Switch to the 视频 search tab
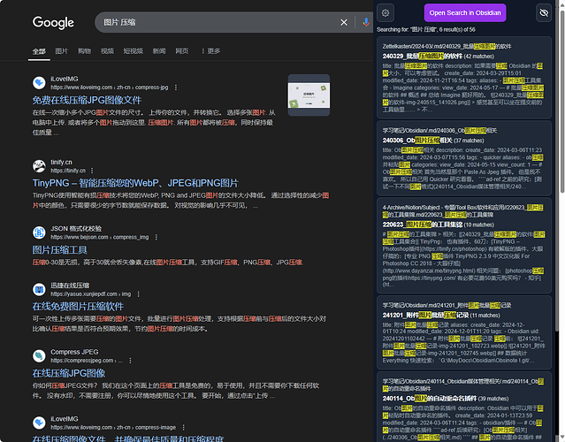 click(x=107, y=51)
